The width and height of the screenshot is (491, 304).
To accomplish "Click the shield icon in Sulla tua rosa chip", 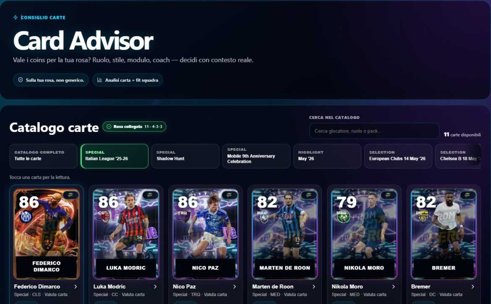I will (21, 80).
